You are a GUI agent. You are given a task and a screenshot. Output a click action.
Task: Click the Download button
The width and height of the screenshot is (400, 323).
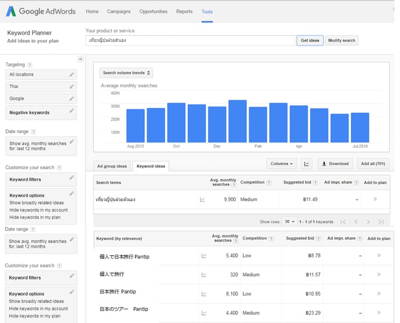tap(335, 164)
